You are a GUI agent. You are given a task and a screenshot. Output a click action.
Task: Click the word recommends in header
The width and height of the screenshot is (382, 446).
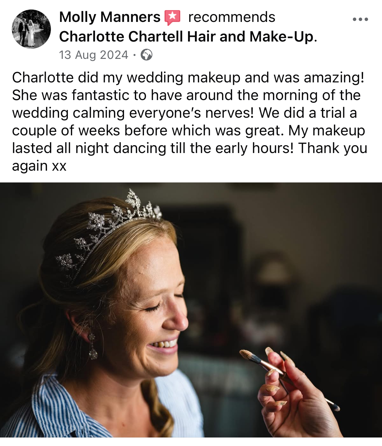point(232,17)
